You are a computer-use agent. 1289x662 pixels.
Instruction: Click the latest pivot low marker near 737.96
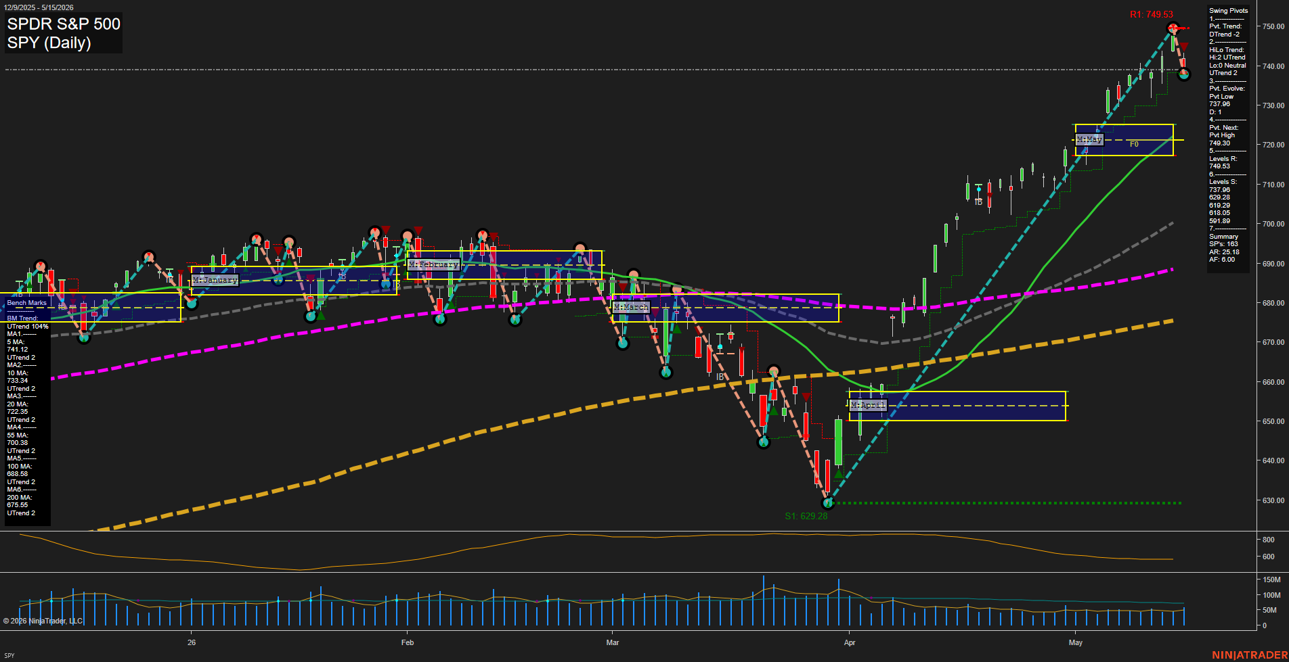1183,74
